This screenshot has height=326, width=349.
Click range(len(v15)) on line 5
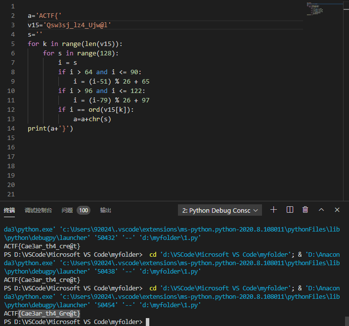click(x=90, y=44)
